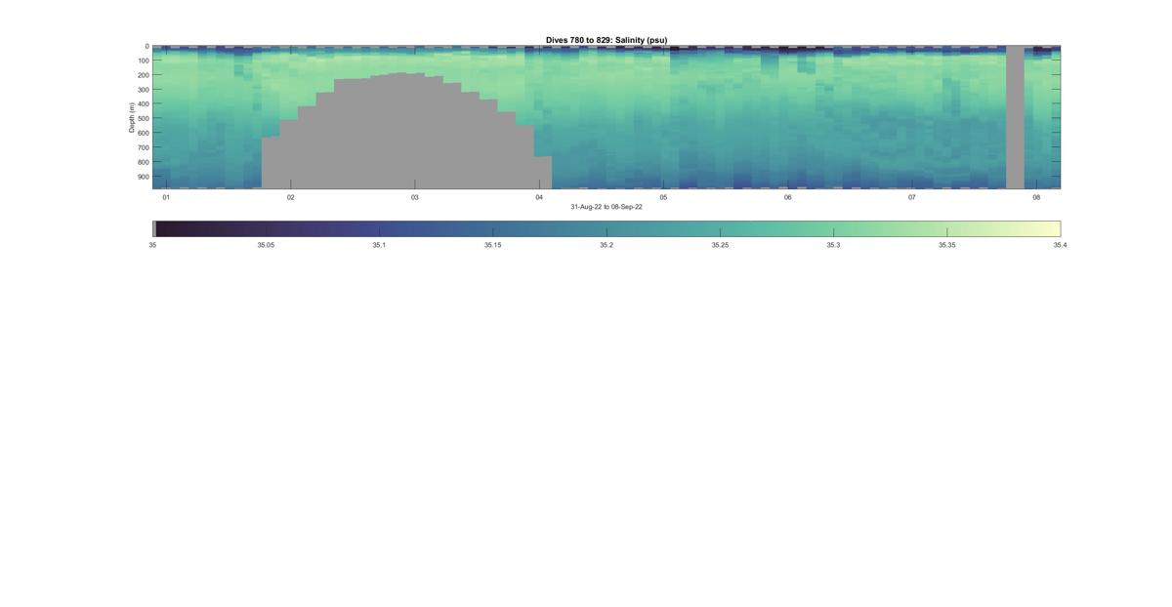Click the teal middle of the colorbar near 35.2

pyautogui.click(x=607, y=229)
